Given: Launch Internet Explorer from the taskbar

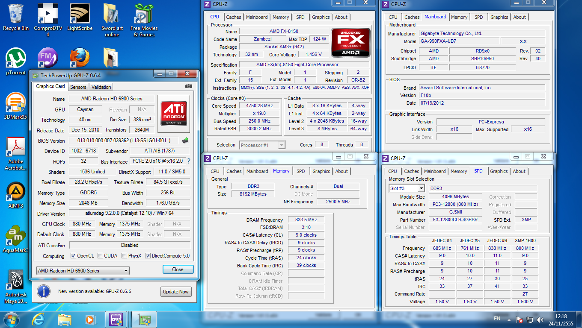Looking at the screenshot, I should pyautogui.click(x=39, y=319).
